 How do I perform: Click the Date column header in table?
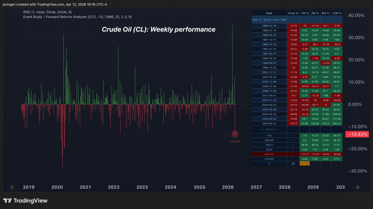coord(269,13)
